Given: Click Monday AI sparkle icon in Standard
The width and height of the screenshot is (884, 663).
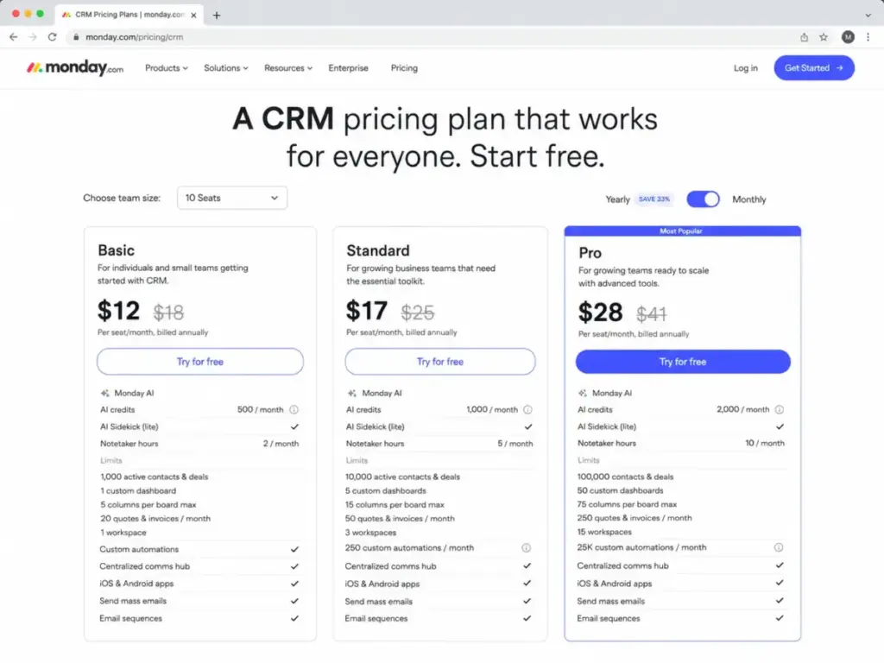Looking at the screenshot, I should click(x=352, y=394).
